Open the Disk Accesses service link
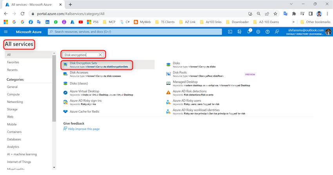The height and width of the screenshot is (175, 333). (79, 73)
